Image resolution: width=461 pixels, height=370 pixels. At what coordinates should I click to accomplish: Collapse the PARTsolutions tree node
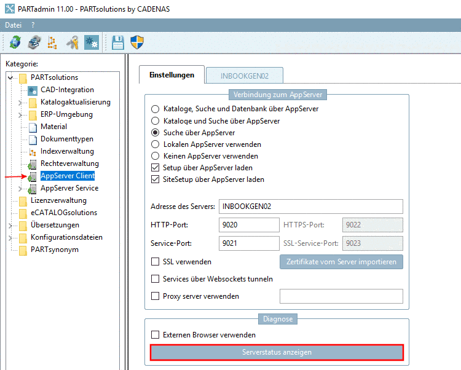click(10, 77)
